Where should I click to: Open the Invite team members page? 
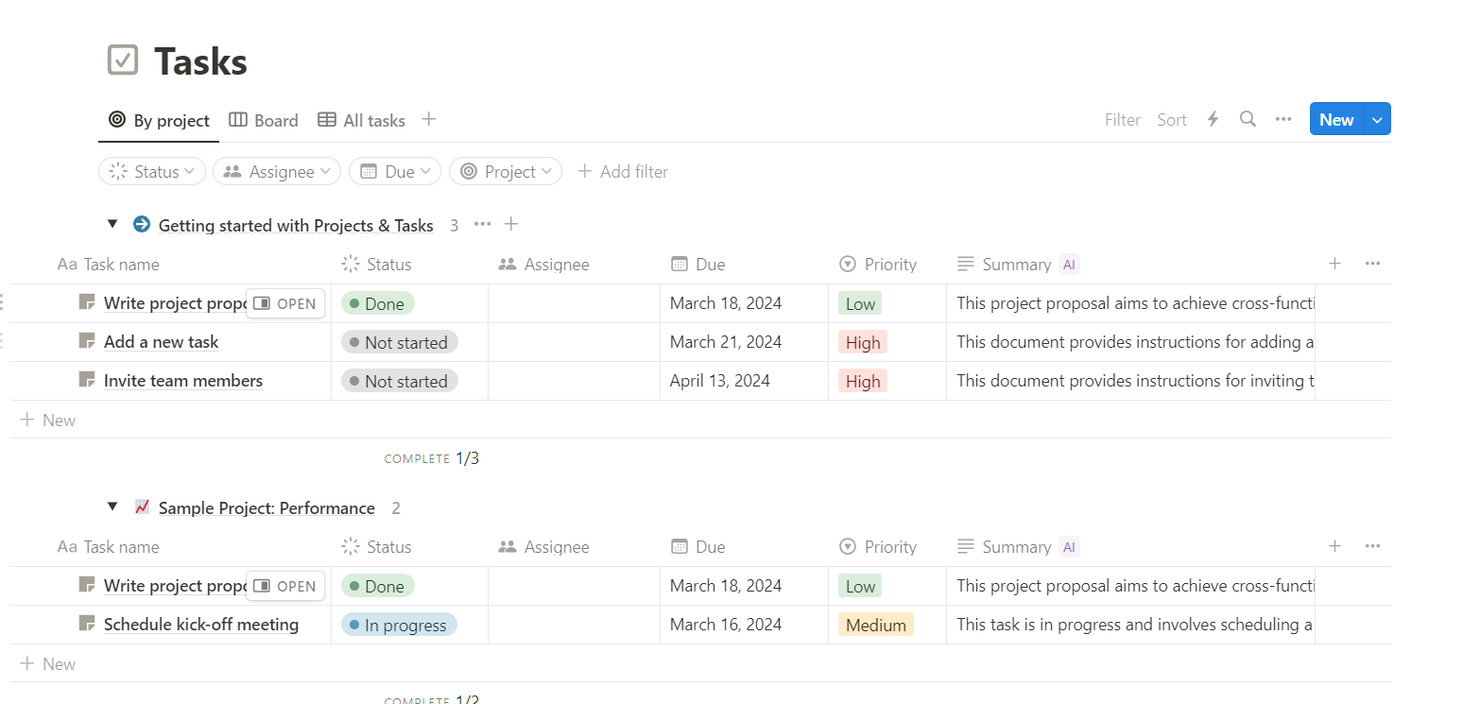coord(183,381)
